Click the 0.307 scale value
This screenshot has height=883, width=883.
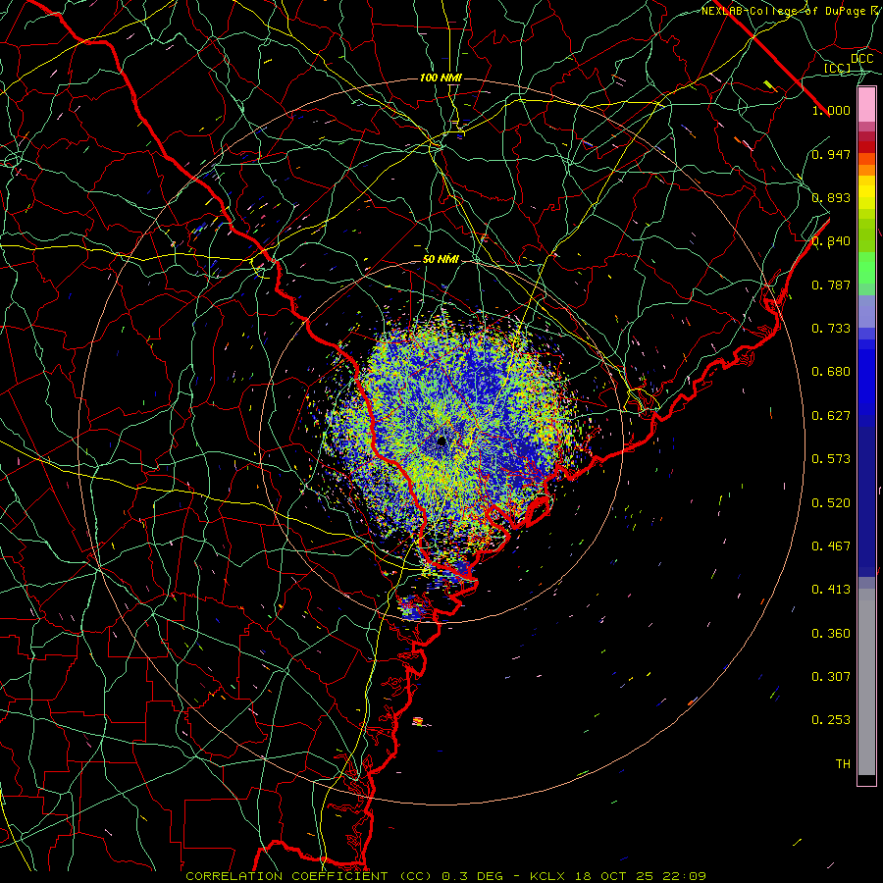click(x=831, y=677)
